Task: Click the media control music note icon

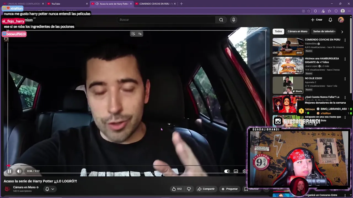Action: 323,11
